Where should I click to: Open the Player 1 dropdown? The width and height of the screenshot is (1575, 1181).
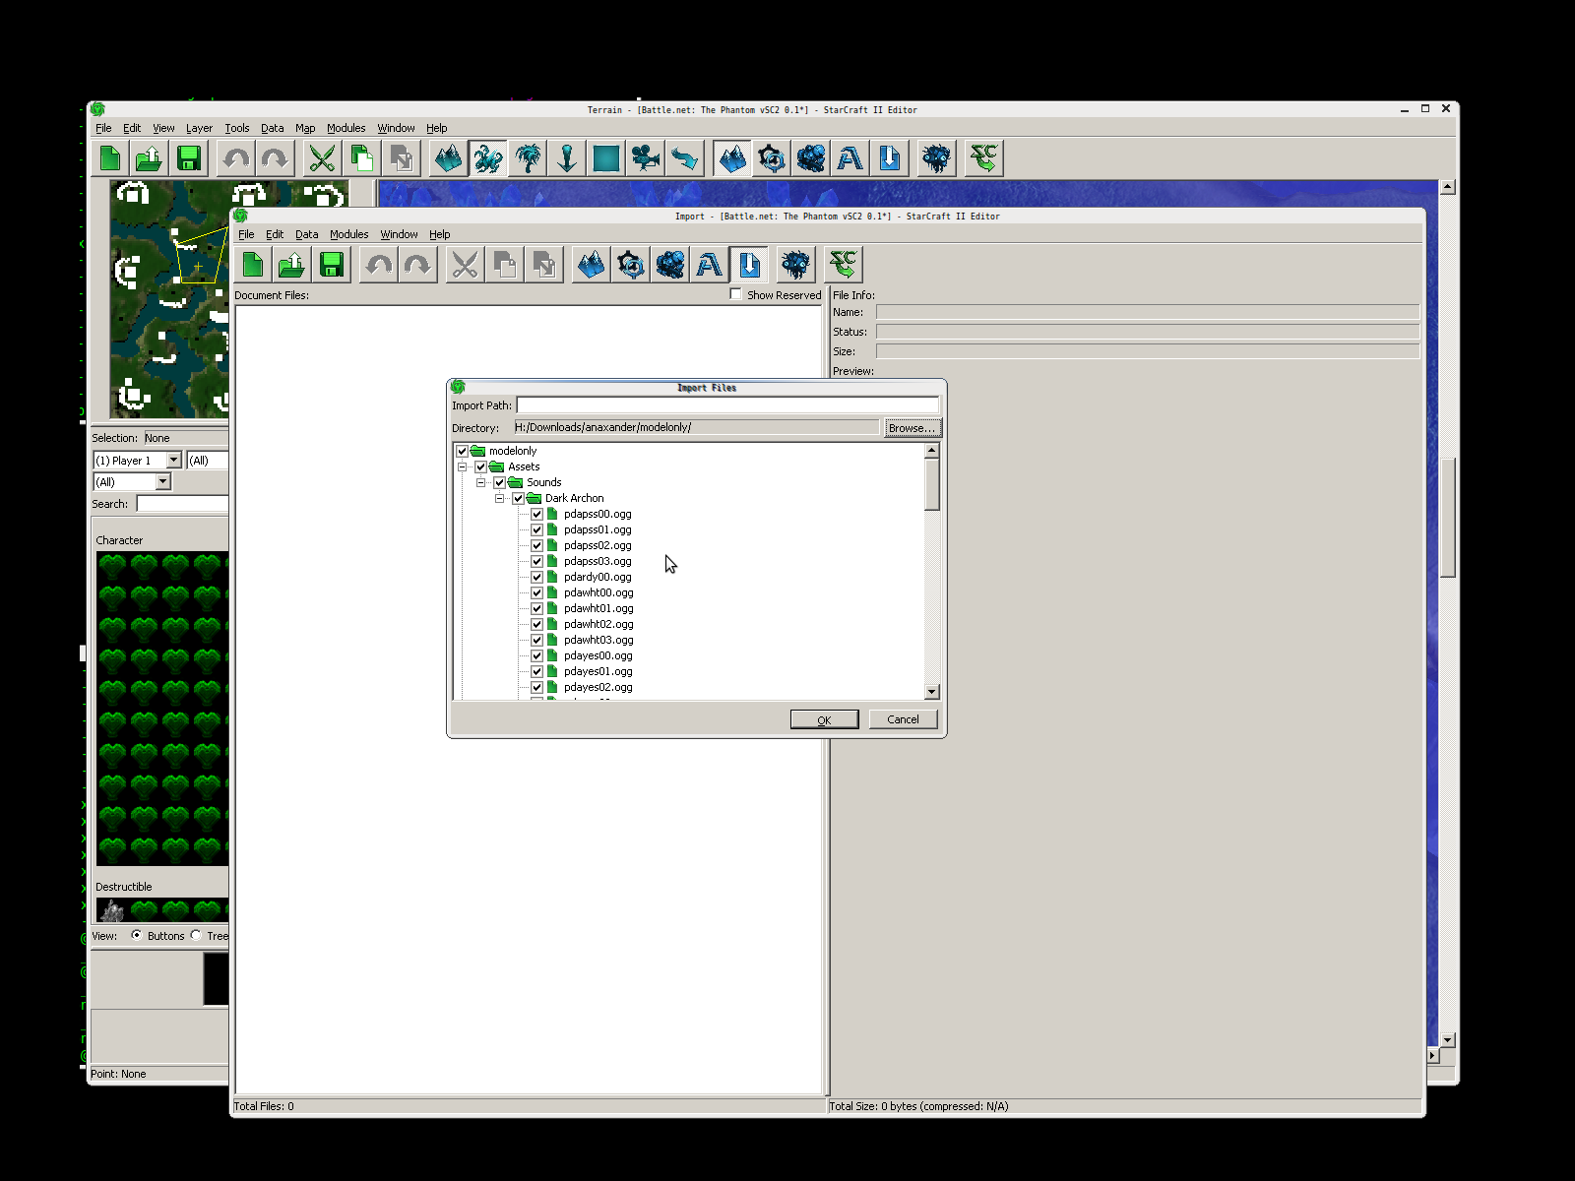pos(173,460)
